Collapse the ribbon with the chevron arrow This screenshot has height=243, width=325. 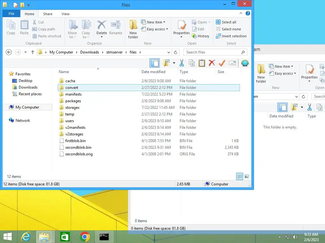point(241,13)
